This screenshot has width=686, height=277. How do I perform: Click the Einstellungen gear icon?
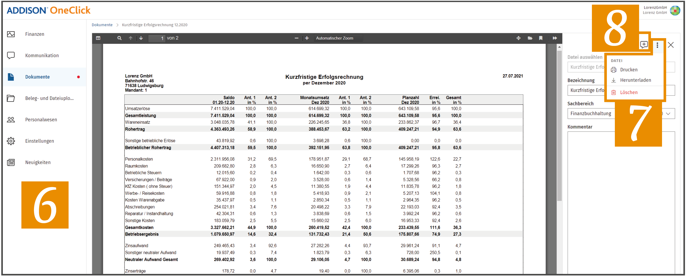point(11,141)
